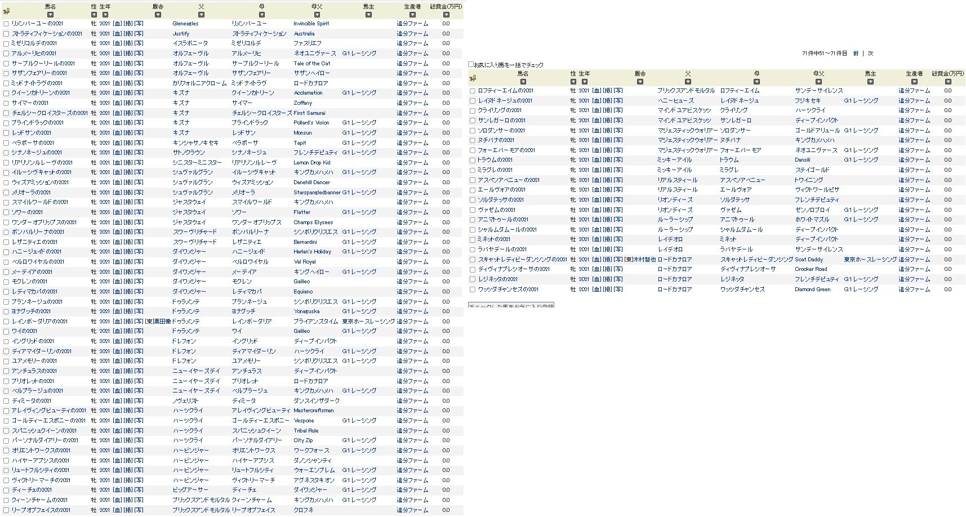Screen dimensions: 966x517
Task: Tick checkbox for スマイルワールドの2021
Action: coord(6,203)
